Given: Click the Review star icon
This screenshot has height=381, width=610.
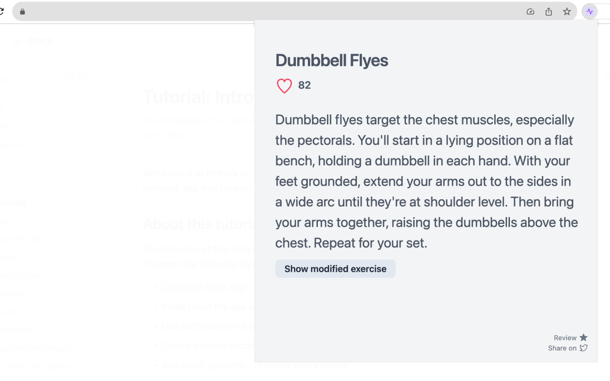Looking at the screenshot, I should [583, 337].
